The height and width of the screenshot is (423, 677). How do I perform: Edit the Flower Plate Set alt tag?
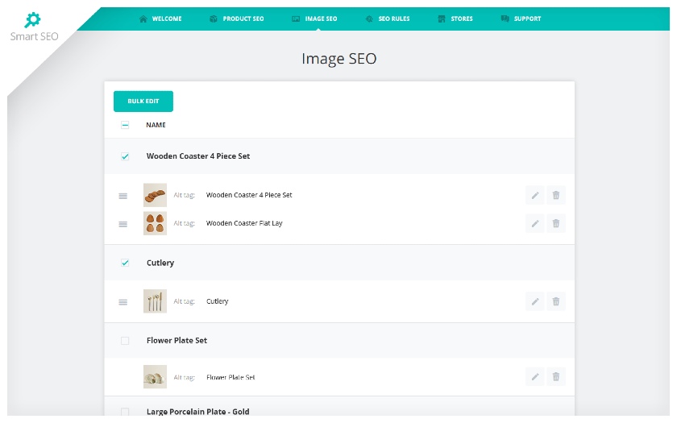coord(535,377)
